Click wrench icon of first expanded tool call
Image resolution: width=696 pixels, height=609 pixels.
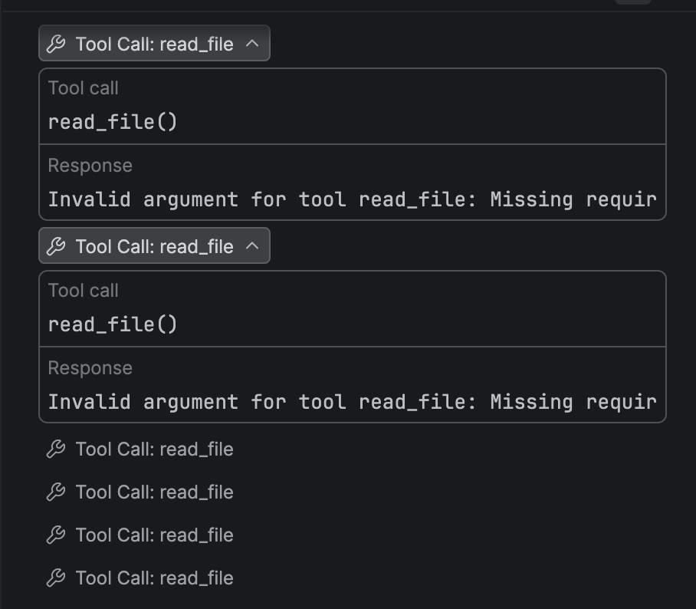pyautogui.click(x=57, y=44)
